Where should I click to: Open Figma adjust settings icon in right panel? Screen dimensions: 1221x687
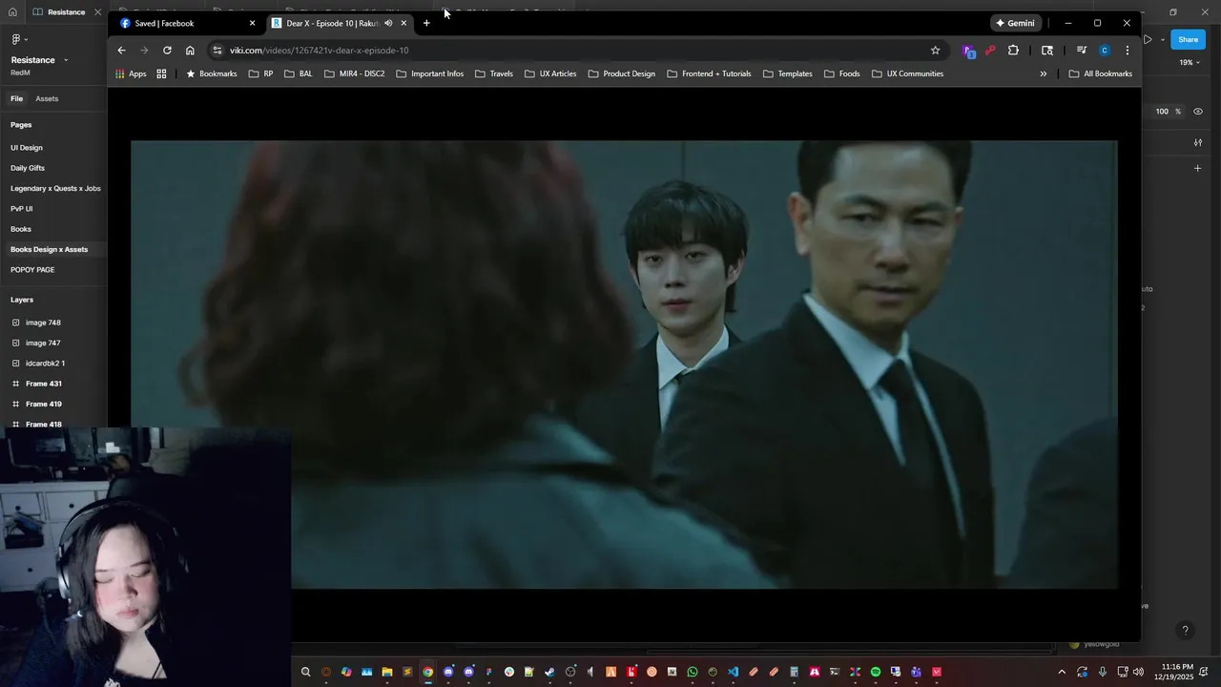click(x=1198, y=142)
